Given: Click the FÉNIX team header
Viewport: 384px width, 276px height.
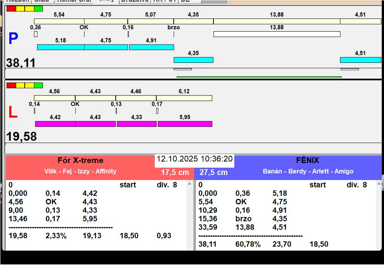Looking at the screenshot, I should [307, 160].
